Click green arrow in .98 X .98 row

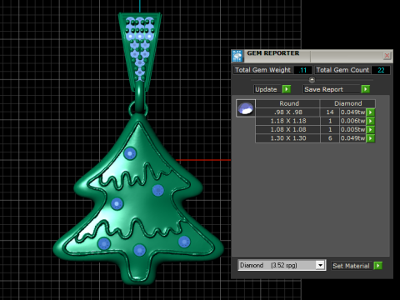pyautogui.click(x=371, y=112)
